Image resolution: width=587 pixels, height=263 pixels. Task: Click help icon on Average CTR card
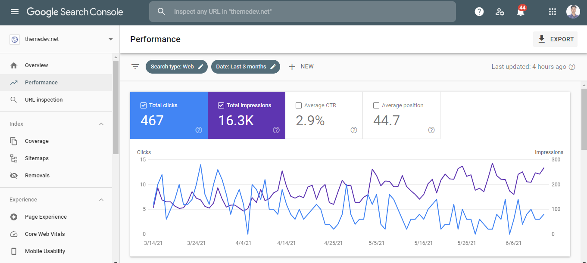click(x=354, y=130)
